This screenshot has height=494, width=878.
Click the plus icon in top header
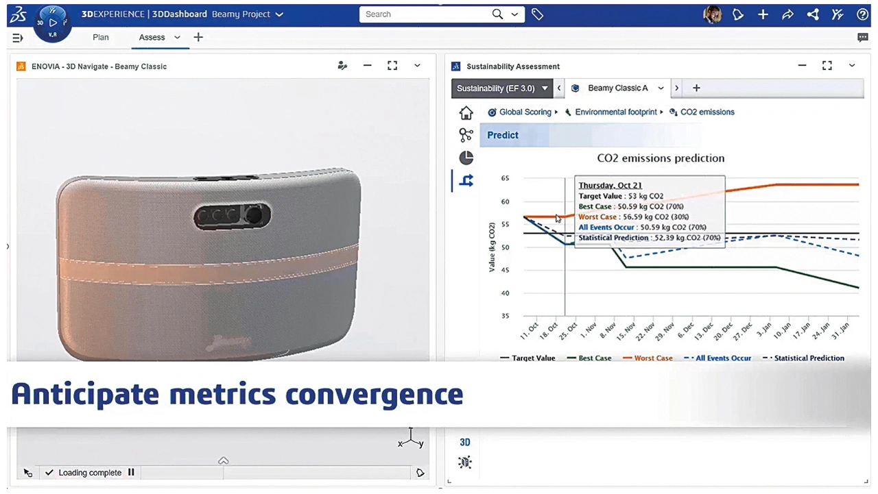tap(763, 14)
